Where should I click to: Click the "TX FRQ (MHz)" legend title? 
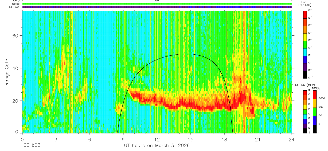tap(304, 85)
